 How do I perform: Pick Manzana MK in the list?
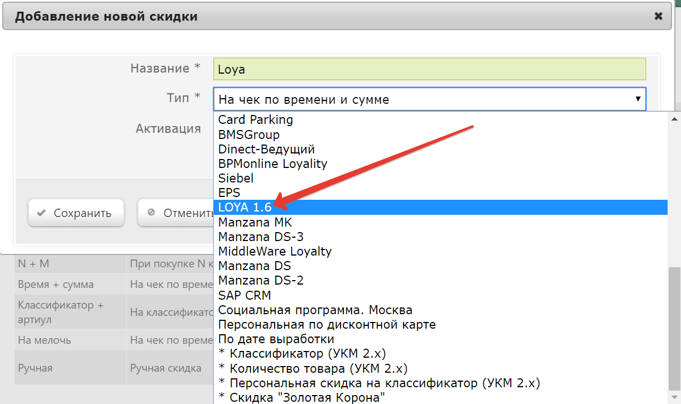point(441,222)
